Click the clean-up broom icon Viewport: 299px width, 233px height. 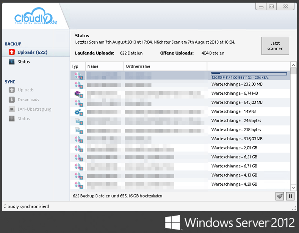279,196
